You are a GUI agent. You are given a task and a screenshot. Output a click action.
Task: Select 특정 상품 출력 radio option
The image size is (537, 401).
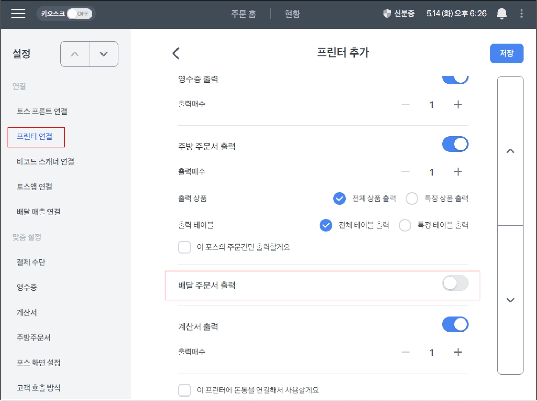[412, 198]
